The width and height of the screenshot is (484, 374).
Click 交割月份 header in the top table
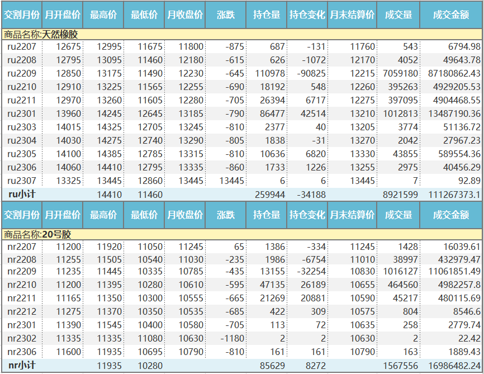click(22, 15)
